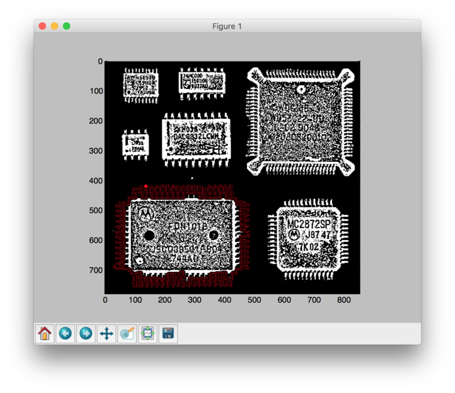Close the Figure 1 window
Screen dimensions: 455x393
[42, 26]
